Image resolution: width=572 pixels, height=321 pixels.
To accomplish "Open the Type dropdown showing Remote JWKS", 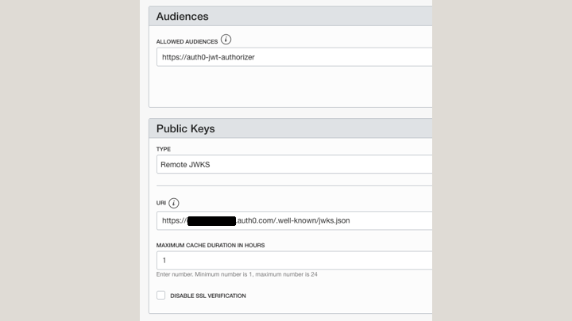I will point(294,164).
